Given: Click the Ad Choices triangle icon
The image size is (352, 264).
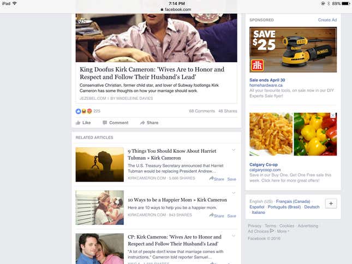Looking at the screenshot, I should (272, 231).
